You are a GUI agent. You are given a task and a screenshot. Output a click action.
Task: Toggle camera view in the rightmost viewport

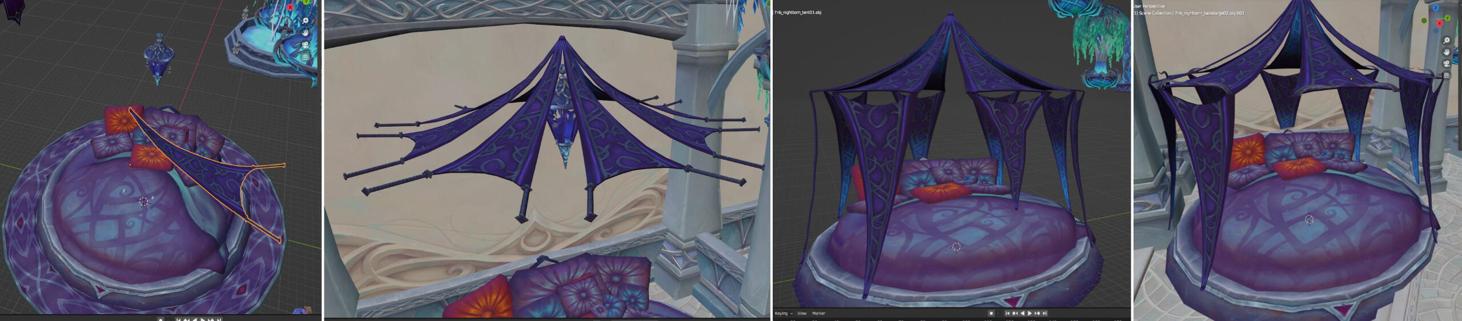coord(1447,63)
